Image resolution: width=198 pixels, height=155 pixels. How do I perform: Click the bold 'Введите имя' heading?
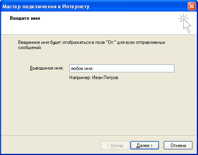pos(25,18)
